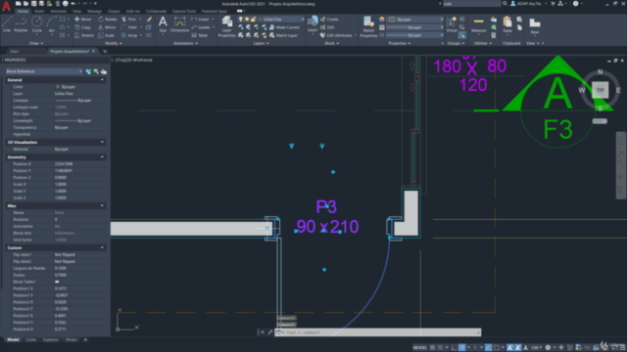Open Match Properties tool

tap(368, 26)
